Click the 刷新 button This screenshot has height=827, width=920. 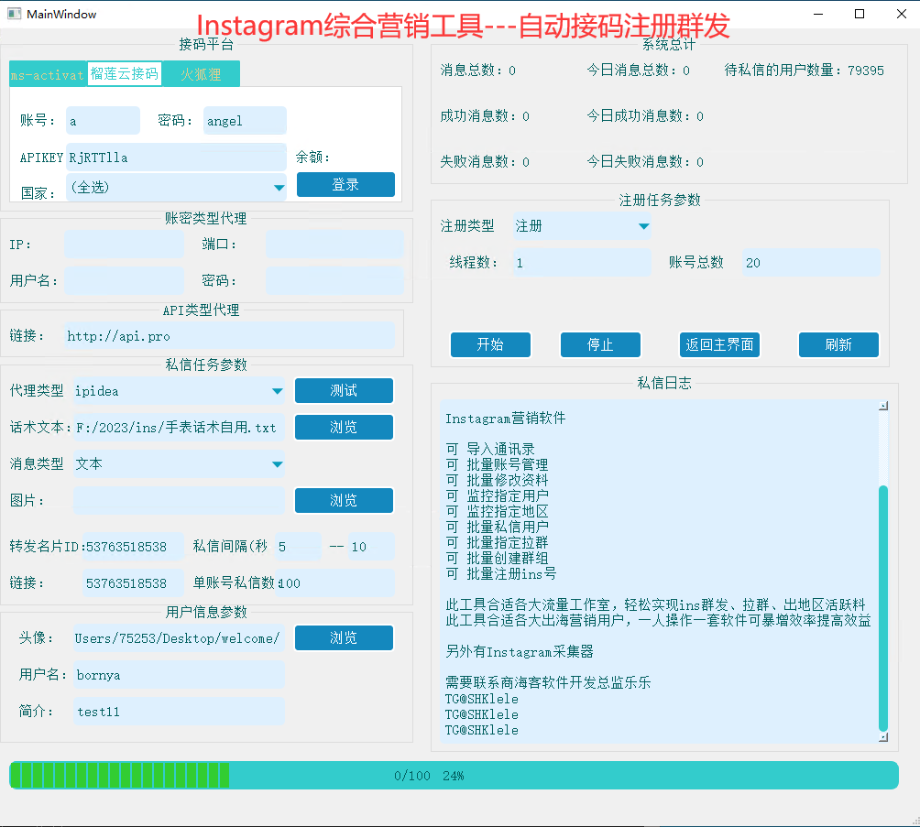838,345
